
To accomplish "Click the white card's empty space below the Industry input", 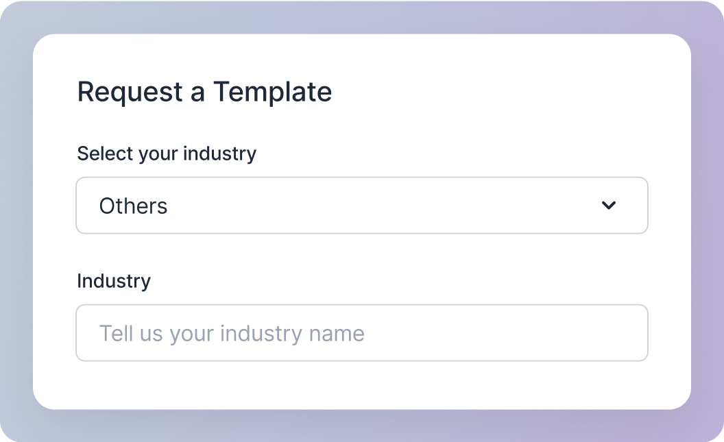I will click(361, 385).
